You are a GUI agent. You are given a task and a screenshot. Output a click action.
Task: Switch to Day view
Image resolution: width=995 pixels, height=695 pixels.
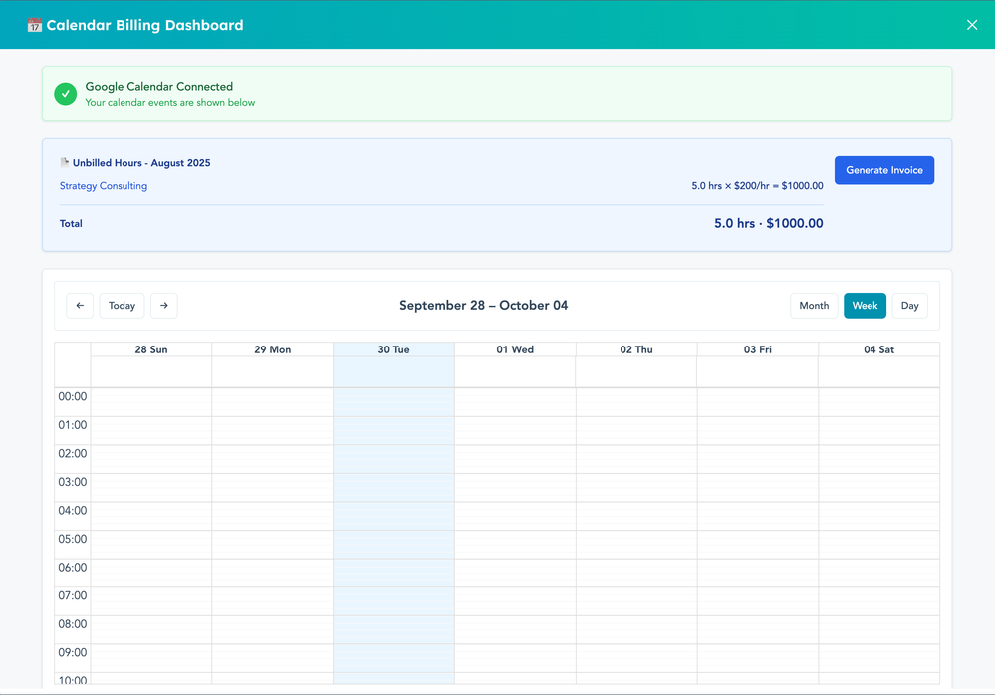tap(909, 306)
